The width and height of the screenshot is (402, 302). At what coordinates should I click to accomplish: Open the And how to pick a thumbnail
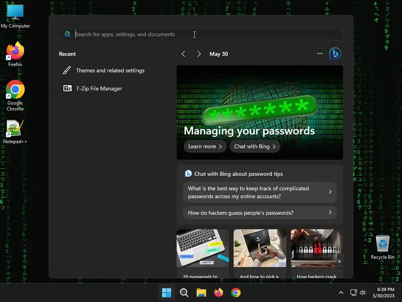pos(260,248)
